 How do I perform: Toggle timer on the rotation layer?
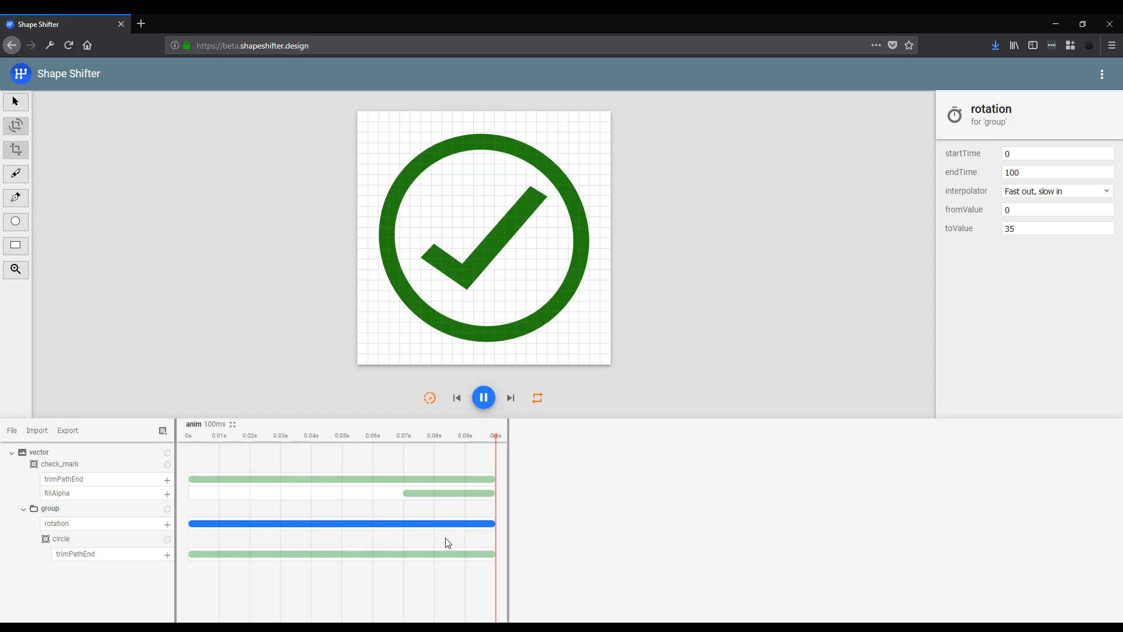coord(167,524)
